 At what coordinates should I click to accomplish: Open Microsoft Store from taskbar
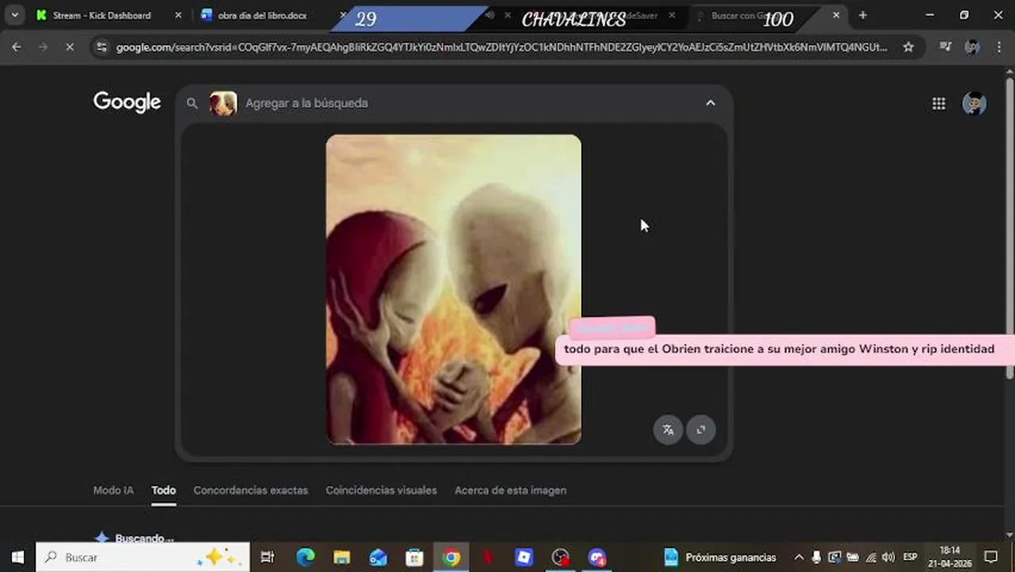(415, 558)
